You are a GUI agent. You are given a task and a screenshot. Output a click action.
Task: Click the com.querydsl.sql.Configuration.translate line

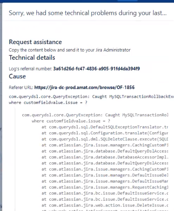click(x=105, y=133)
